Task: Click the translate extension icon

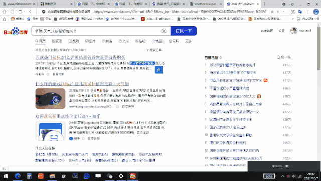Action: pyautogui.click(x=300, y=12)
